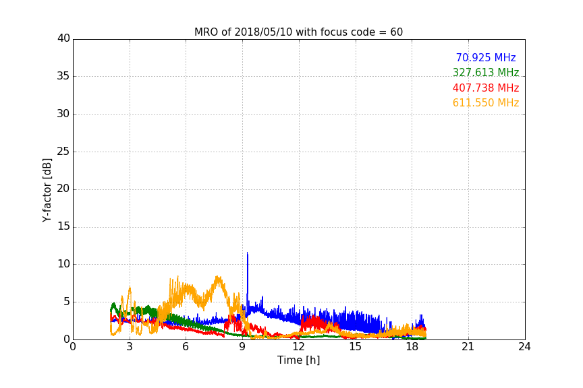Viewport: 583px width, 388px height.
Task: Click the y-axis tick value 35
Action: tap(63, 76)
